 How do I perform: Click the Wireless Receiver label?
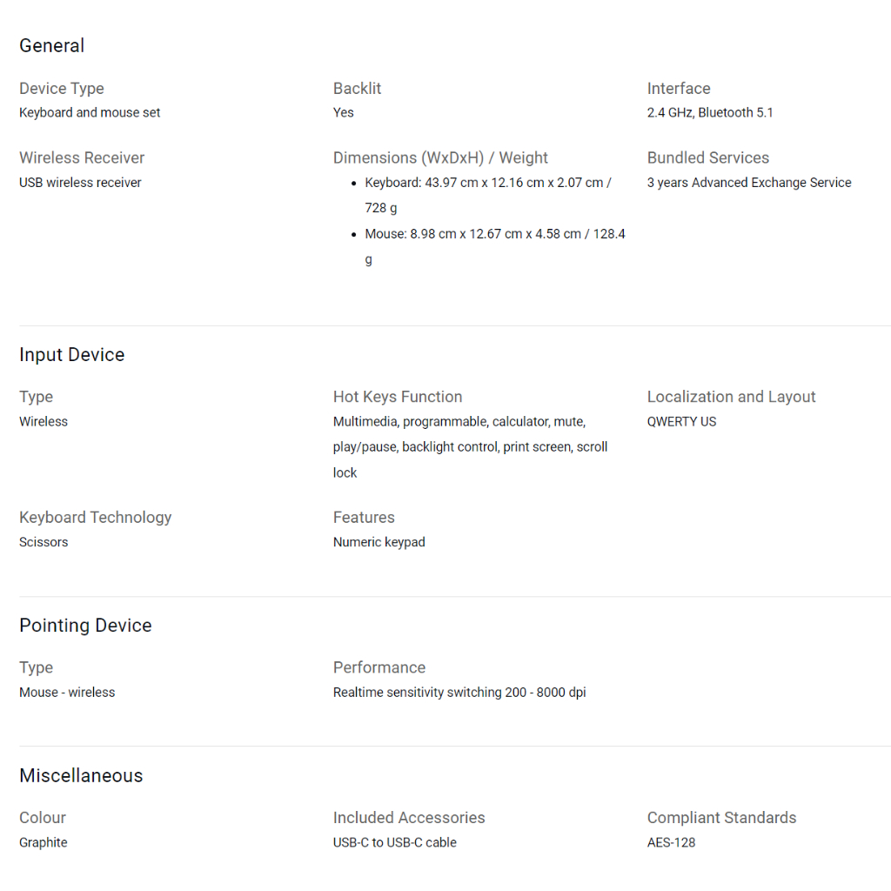(x=82, y=158)
